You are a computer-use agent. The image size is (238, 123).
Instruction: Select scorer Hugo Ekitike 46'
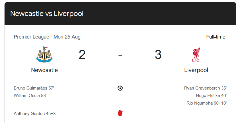[211, 96]
